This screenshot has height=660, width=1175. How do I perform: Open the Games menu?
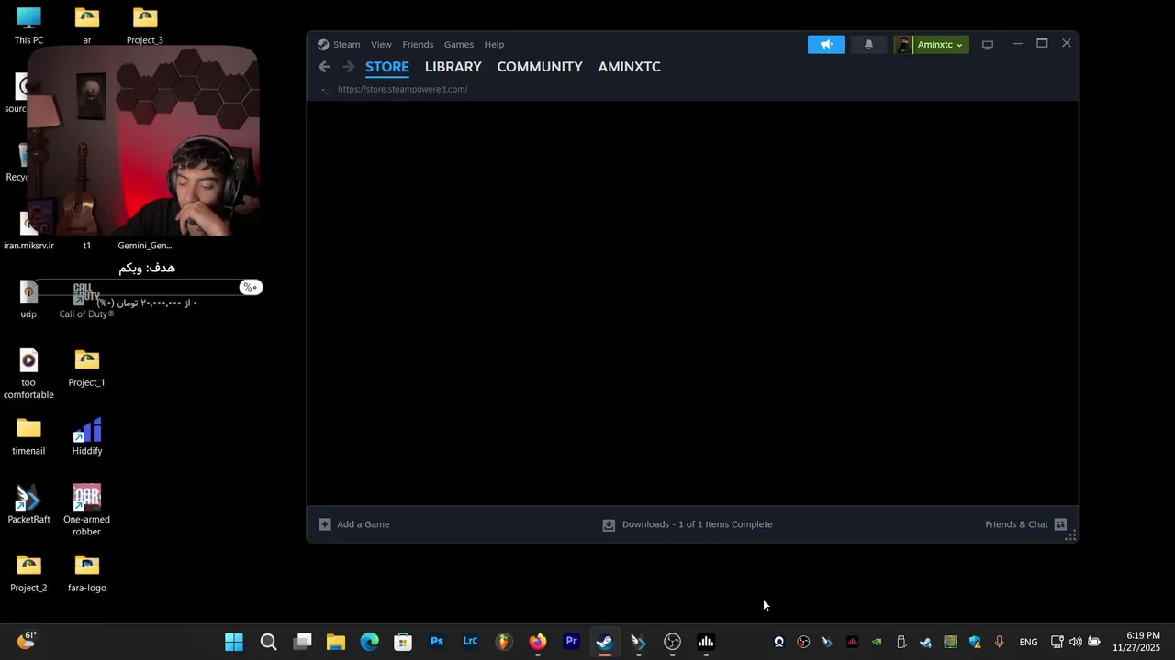pyautogui.click(x=459, y=44)
